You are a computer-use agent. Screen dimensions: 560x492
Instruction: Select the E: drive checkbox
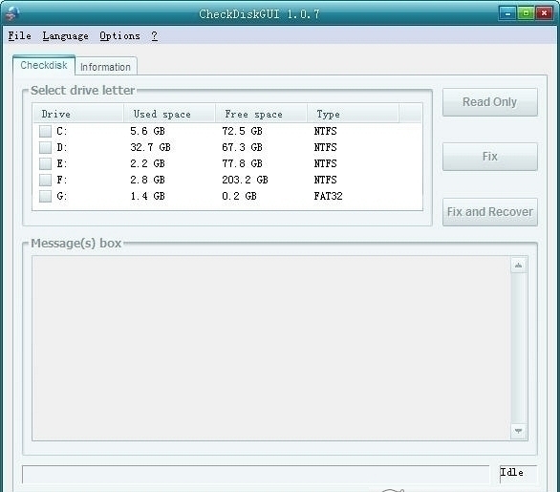[x=45, y=163]
